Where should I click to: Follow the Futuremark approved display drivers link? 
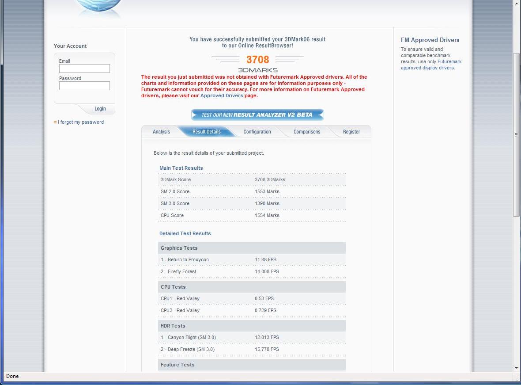[x=431, y=65]
